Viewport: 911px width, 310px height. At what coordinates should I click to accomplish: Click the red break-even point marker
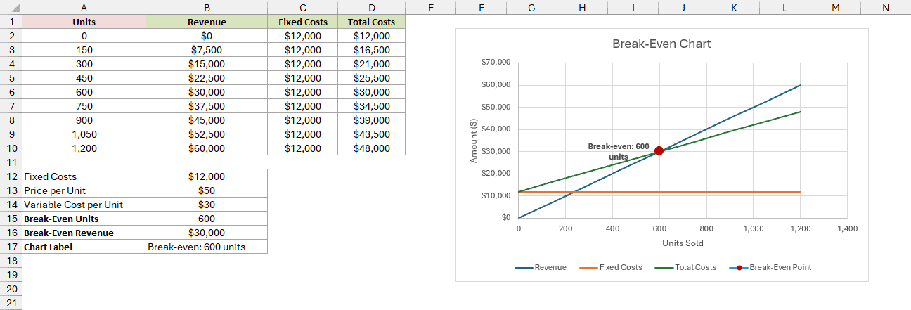pos(659,150)
